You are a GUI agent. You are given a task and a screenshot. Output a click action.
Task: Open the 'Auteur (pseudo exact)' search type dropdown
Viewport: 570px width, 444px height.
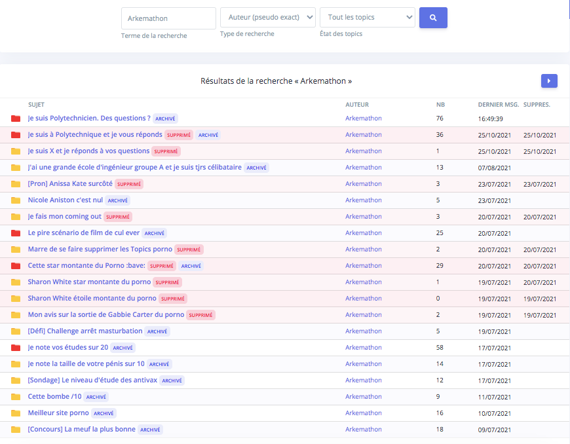[267, 18]
